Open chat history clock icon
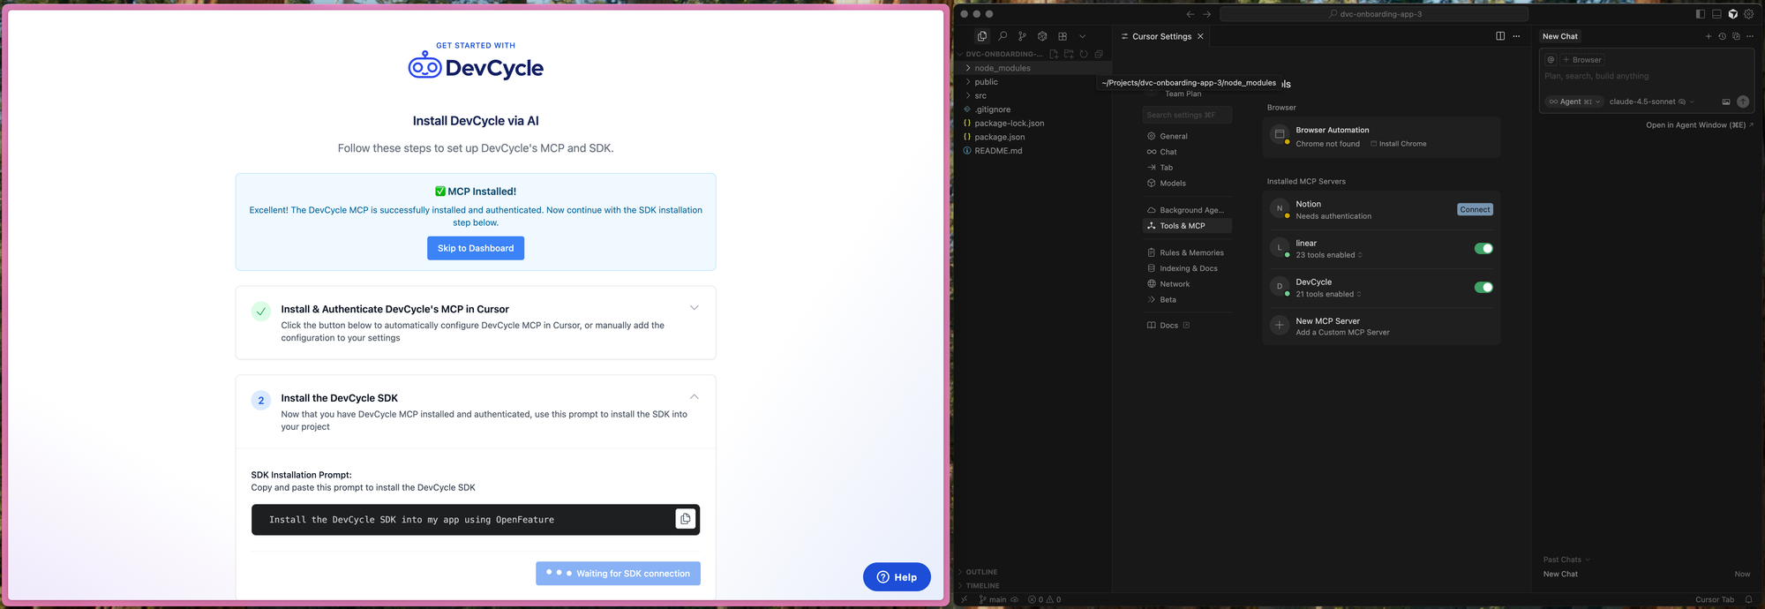 click(1722, 36)
